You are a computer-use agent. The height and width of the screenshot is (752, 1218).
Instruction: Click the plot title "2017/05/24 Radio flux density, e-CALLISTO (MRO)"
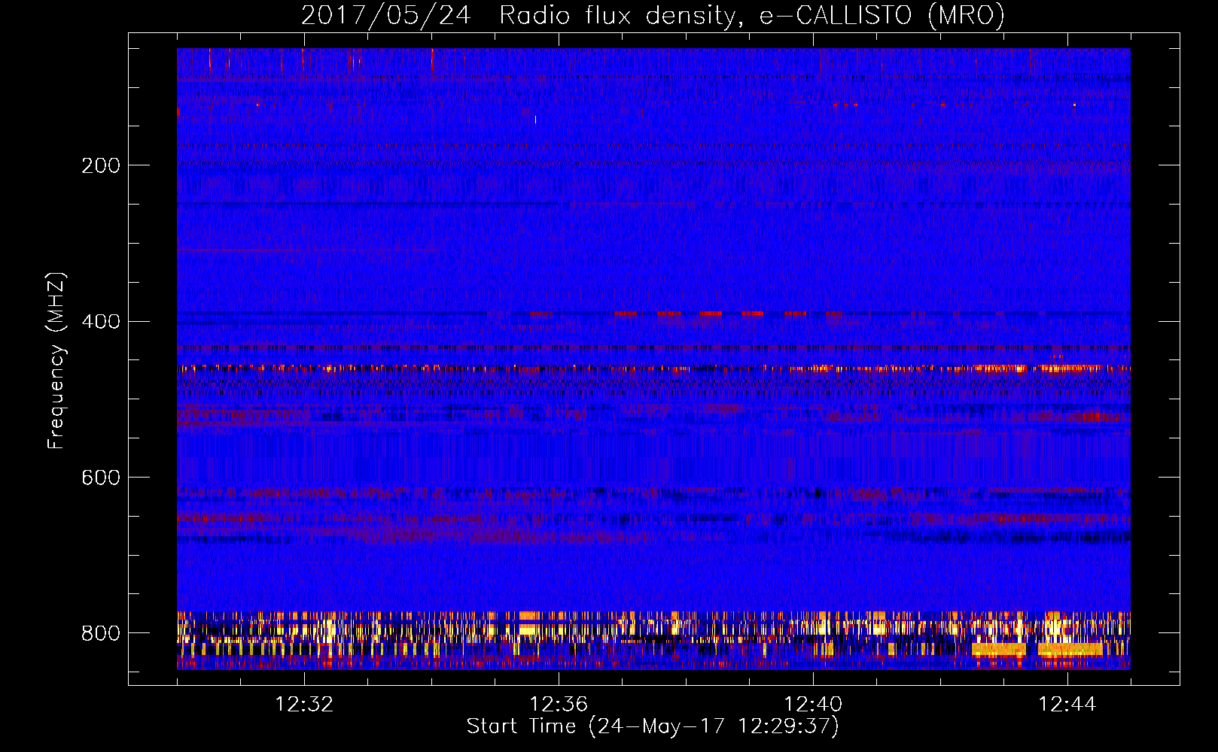[x=653, y=15]
